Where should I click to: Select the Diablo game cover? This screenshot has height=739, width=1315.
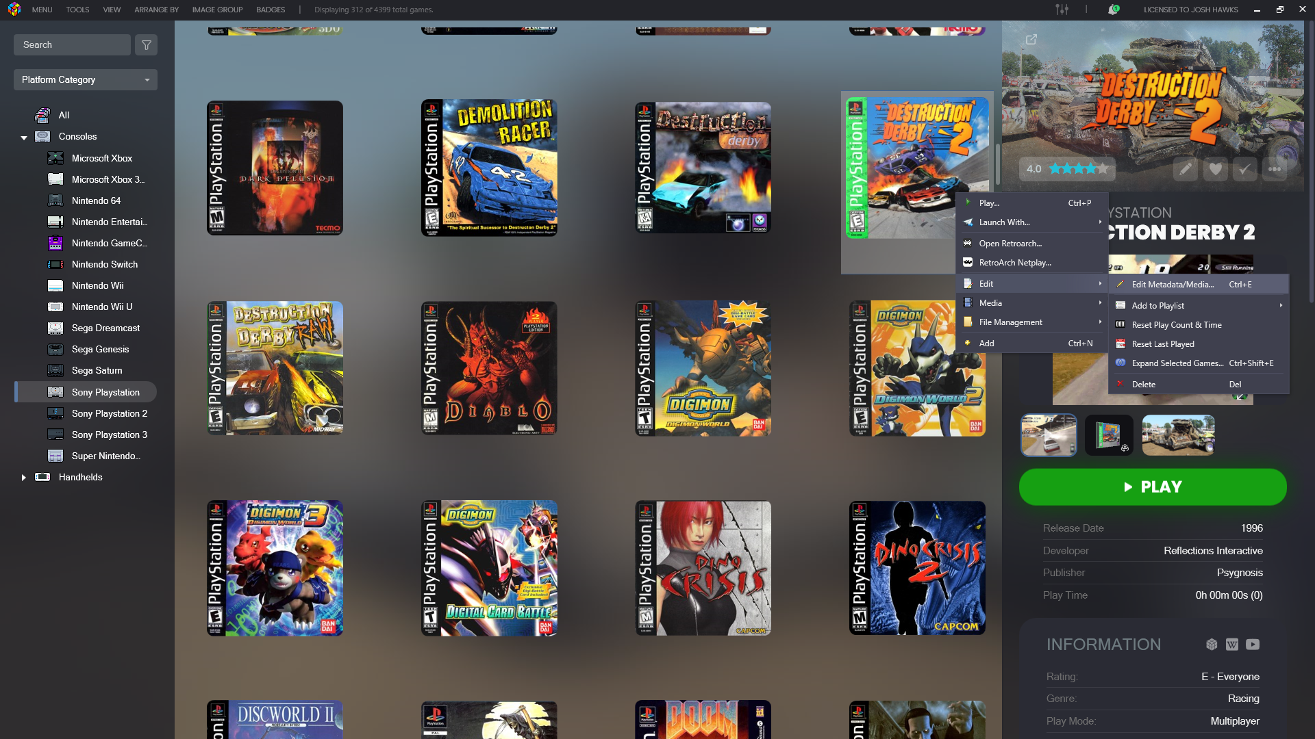pyautogui.click(x=489, y=368)
